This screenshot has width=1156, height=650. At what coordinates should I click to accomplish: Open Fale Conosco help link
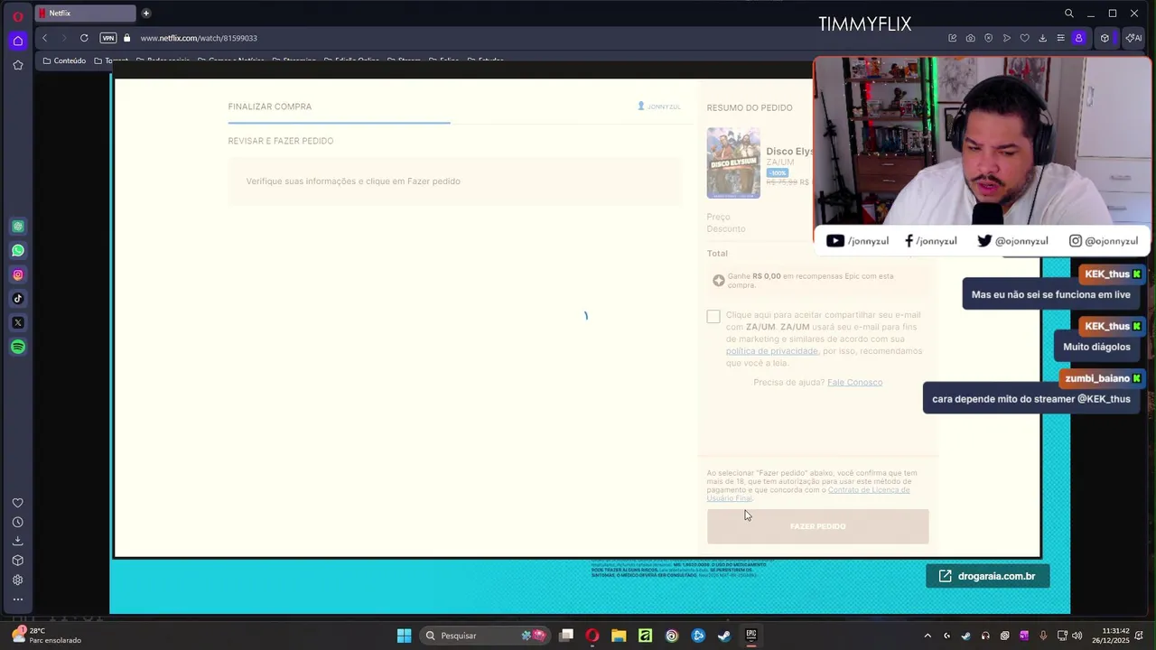coord(854,383)
